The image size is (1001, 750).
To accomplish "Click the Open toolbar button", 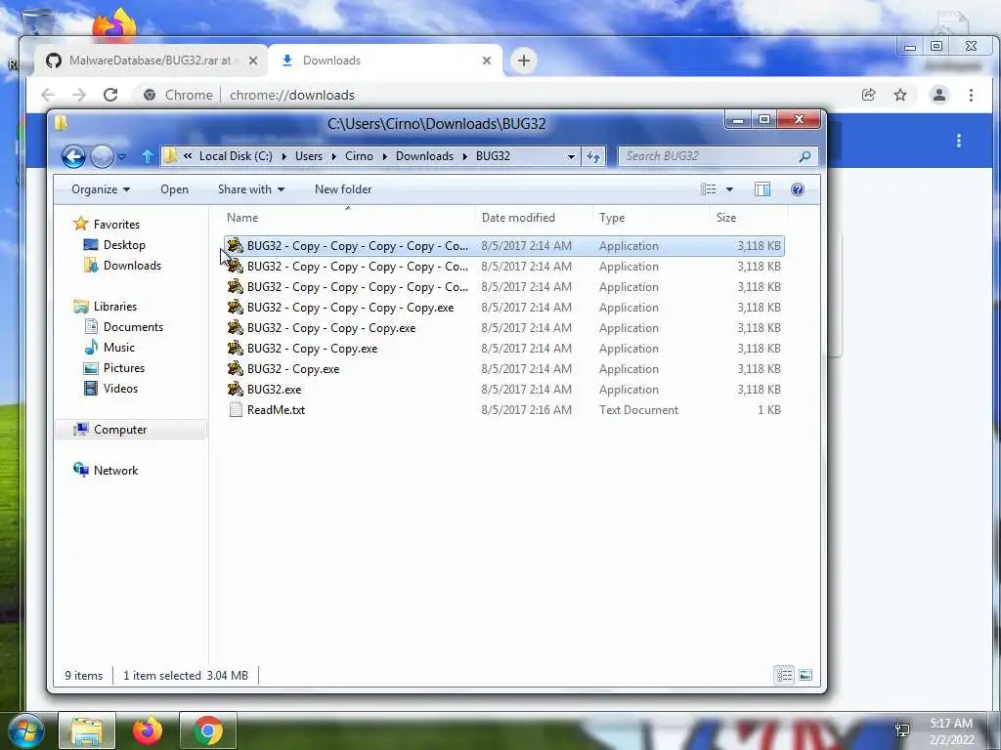I will pyautogui.click(x=174, y=189).
